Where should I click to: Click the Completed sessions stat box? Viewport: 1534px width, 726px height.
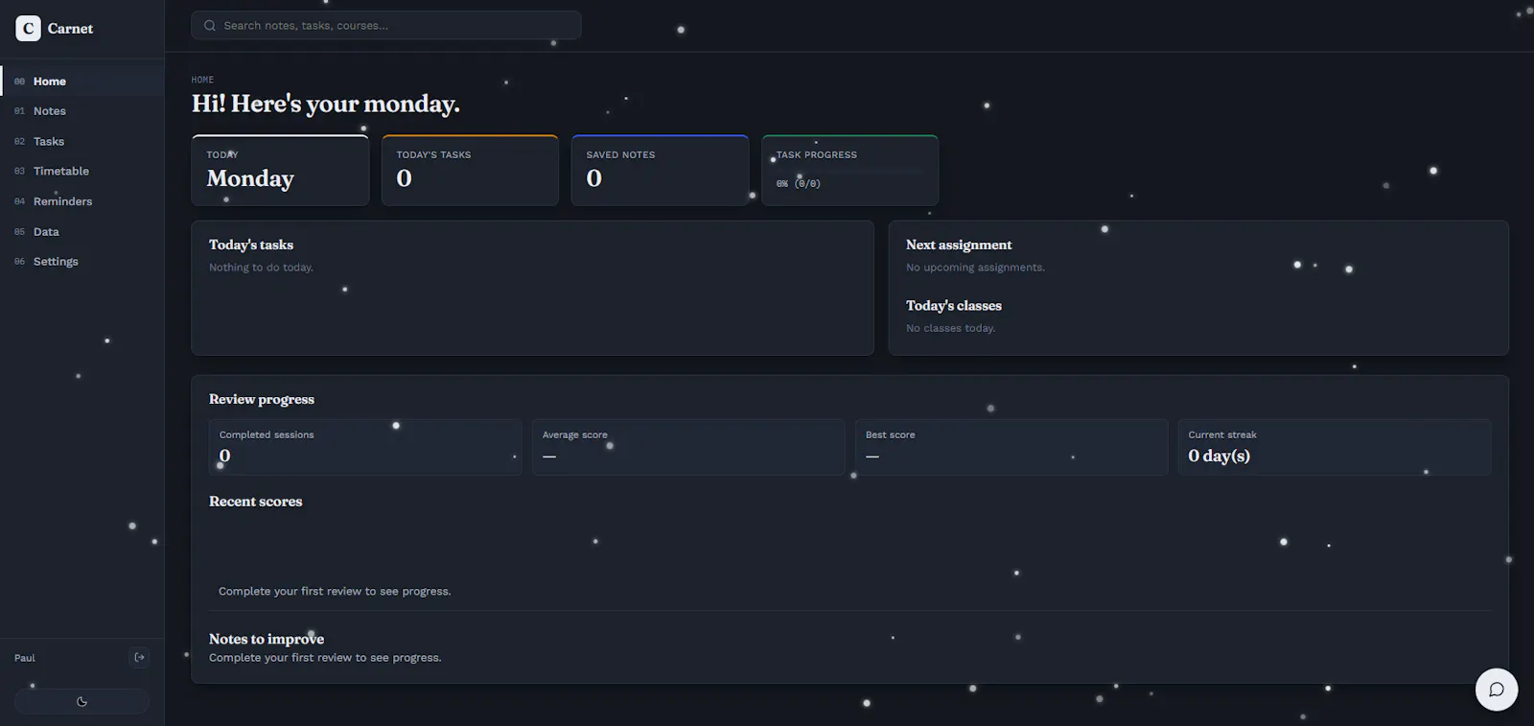tap(365, 447)
